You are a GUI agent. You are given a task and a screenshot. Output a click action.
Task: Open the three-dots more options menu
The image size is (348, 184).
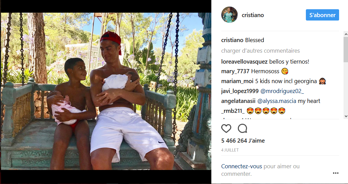[336, 173]
